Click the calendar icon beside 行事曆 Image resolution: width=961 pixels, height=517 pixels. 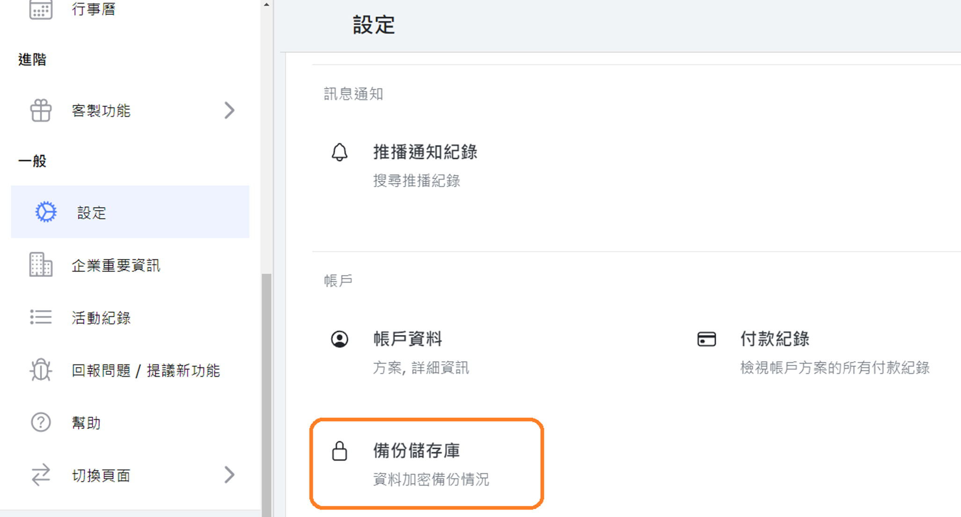41,9
